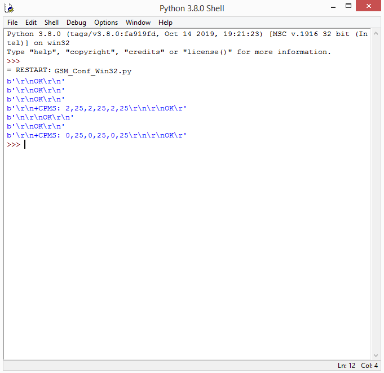Open the Help menu

[x=165, y=23]
